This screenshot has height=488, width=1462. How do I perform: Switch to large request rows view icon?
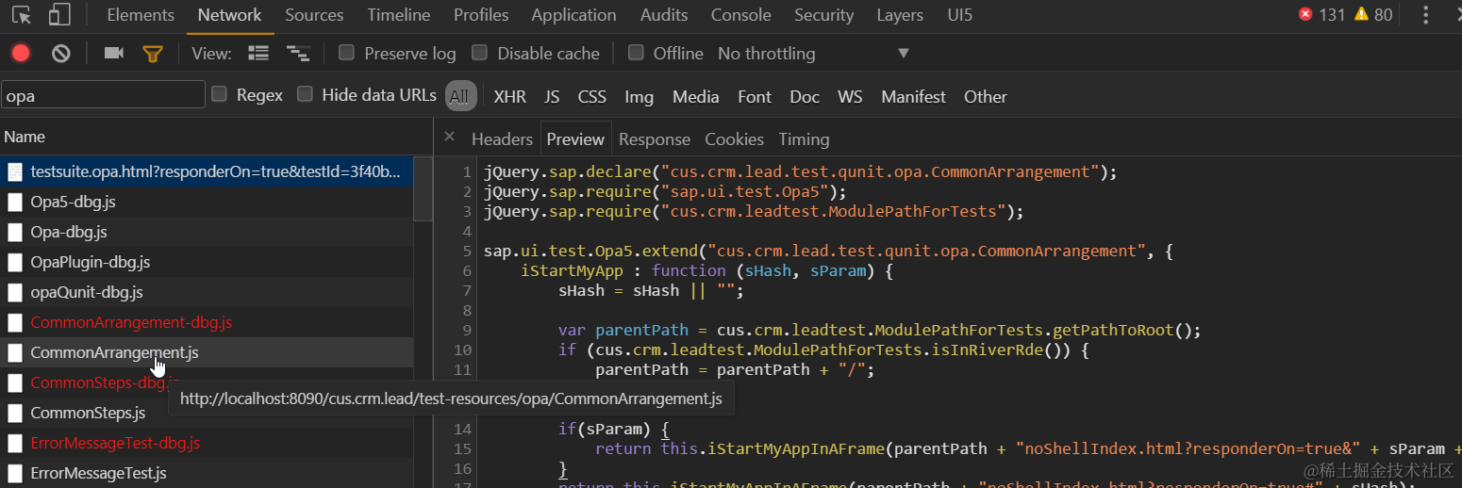coord(258,54)
